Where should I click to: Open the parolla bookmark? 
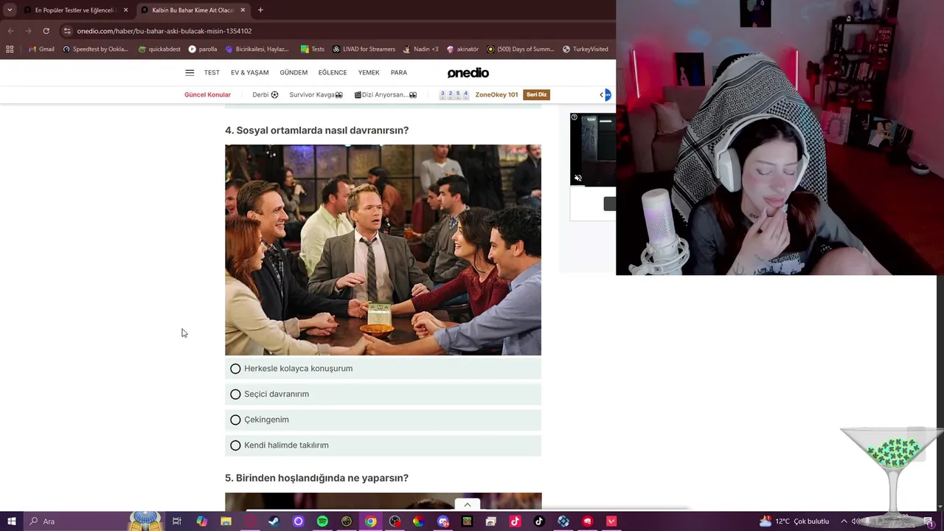point(203,49)
